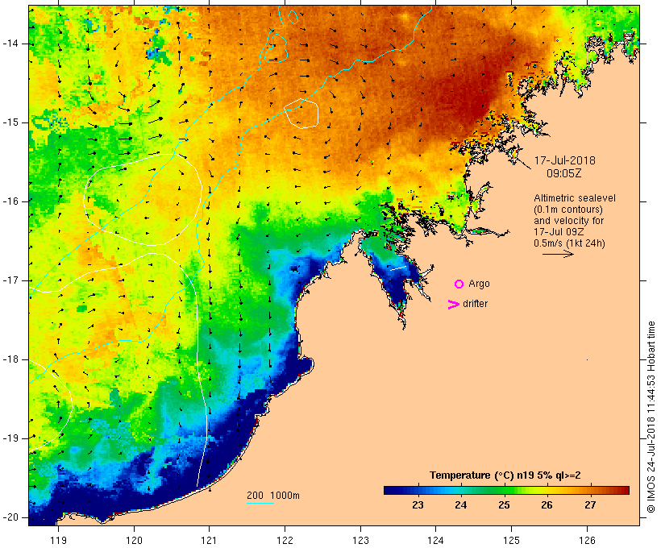The image size is (661, 548).
Task: Click the colorbar tick label '26'
Action: pos(547,505)
